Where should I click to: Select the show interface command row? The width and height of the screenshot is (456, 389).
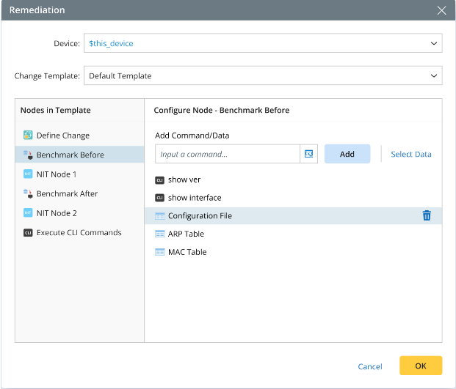[195, 198]
